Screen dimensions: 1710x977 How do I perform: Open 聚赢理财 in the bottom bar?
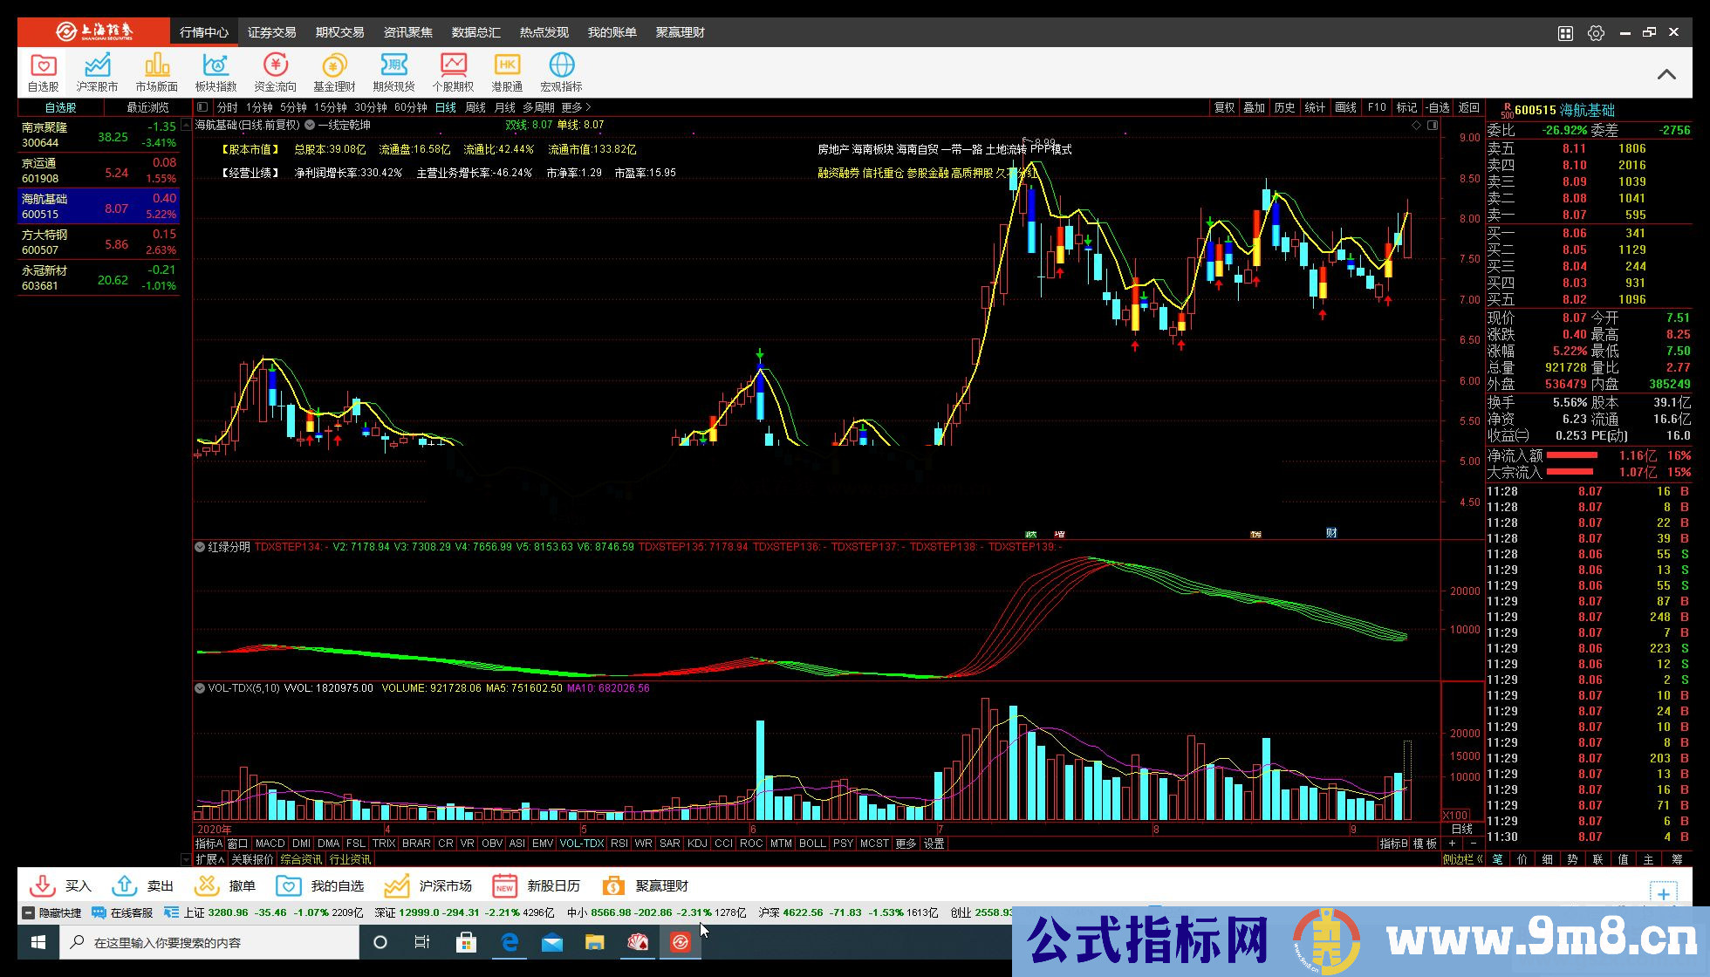[x=644, y=885]
